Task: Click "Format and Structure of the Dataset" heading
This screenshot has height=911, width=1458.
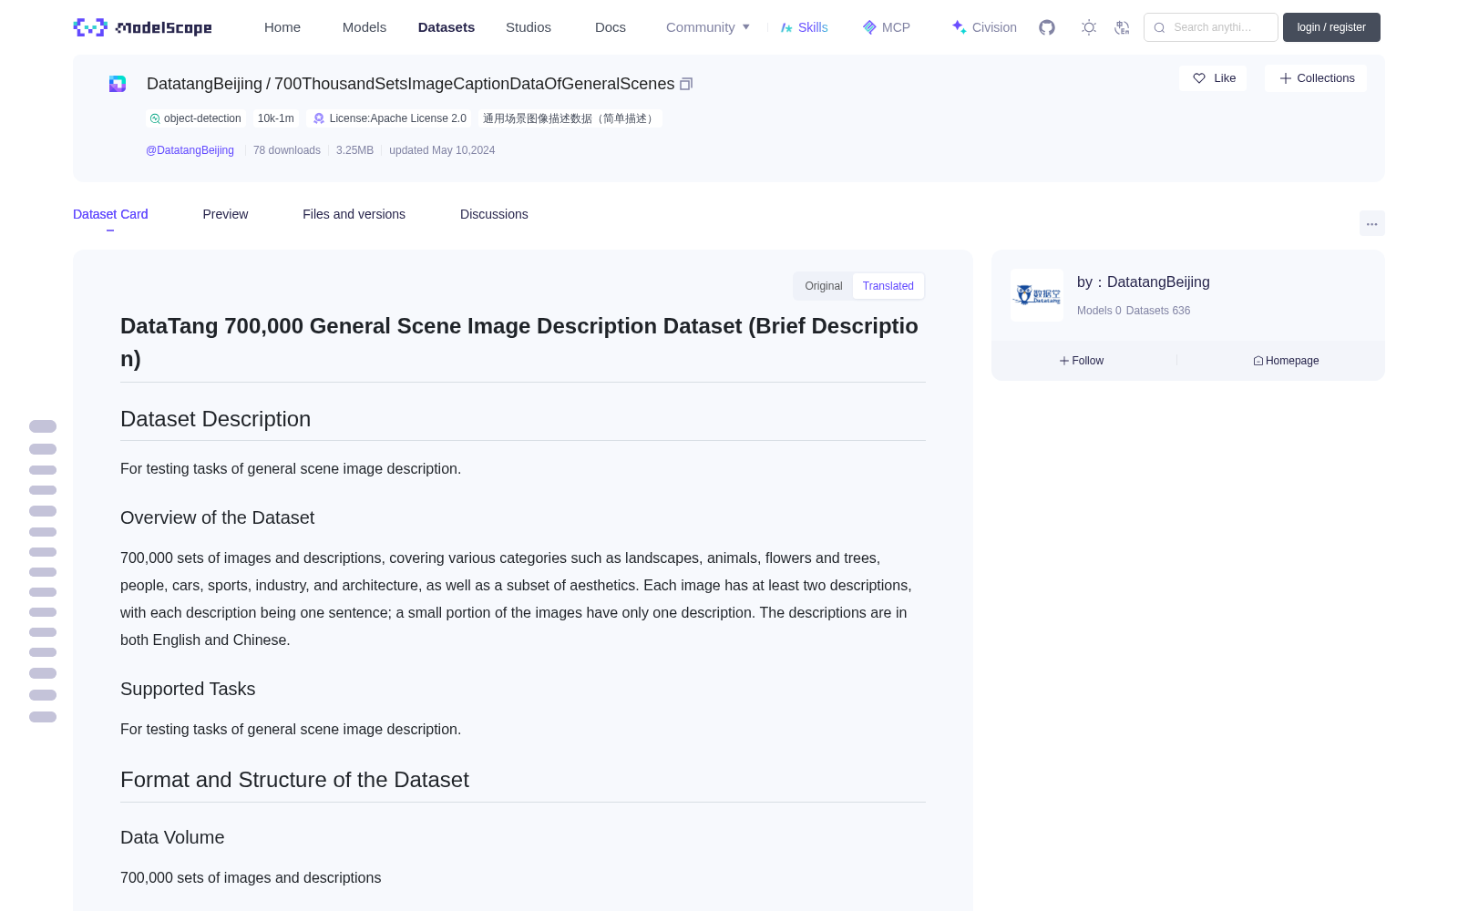Action: click(x=294, y=780)
